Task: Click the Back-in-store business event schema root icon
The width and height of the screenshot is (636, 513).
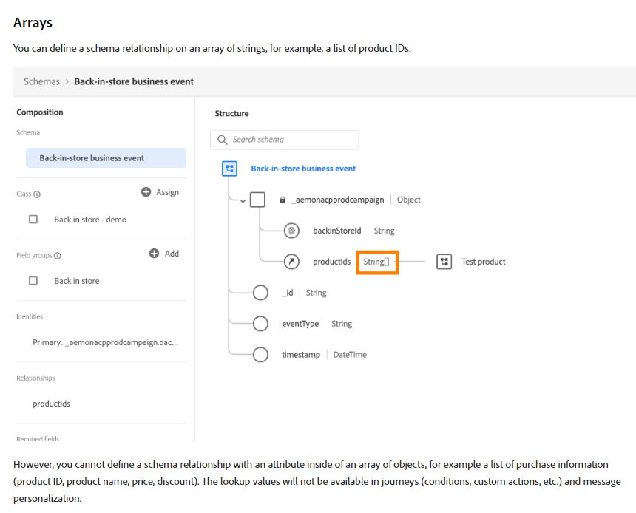Action: click(230, 169)
